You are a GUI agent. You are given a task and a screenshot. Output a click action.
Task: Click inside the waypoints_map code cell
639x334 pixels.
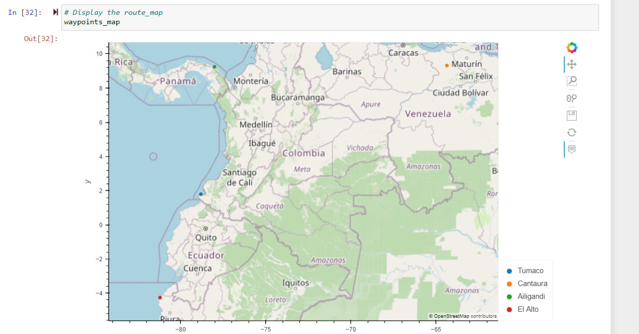point(330,18)
